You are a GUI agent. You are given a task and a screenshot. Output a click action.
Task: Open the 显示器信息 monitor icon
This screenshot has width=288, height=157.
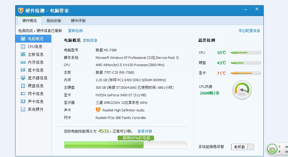[23, 78]
